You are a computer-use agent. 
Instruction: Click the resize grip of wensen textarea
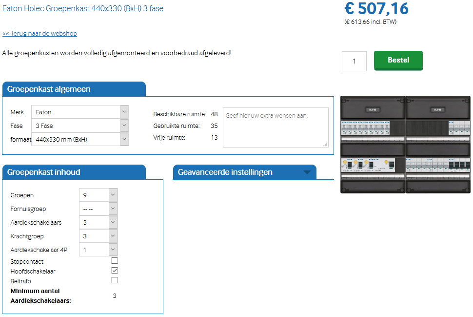[325, 145]
